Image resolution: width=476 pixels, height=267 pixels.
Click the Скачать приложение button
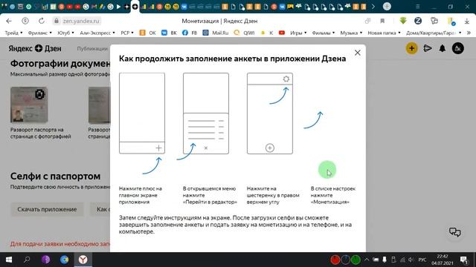point(47,209)
